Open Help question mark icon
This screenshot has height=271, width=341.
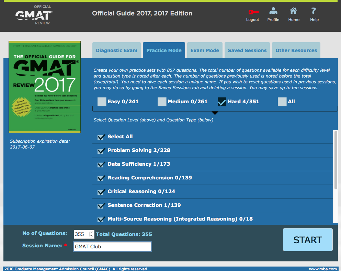click(314, 11)
